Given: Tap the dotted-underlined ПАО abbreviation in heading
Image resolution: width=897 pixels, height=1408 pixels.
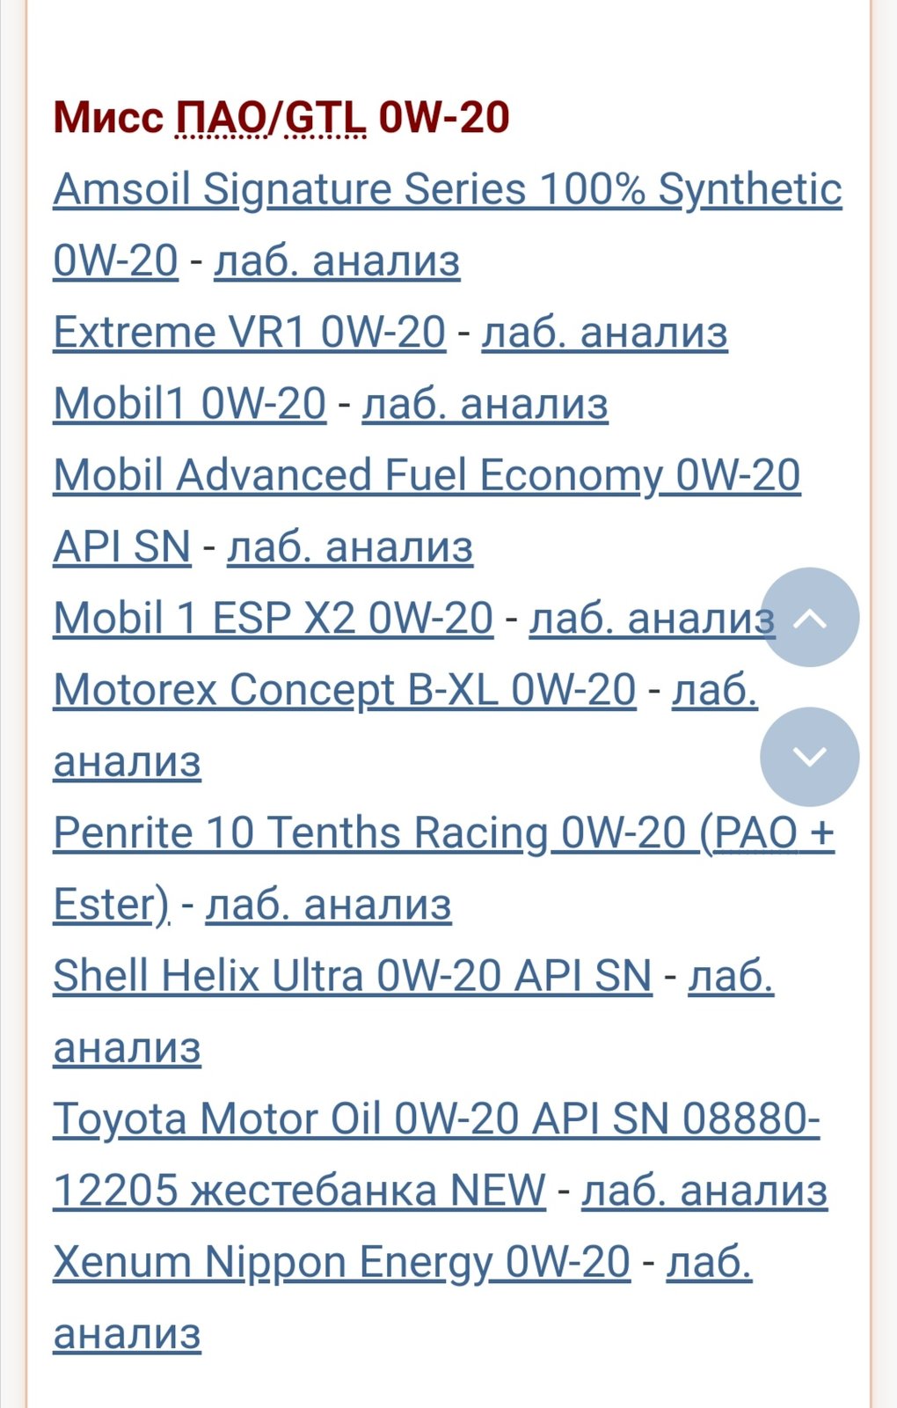Looking at the screenshot, I should [x=221, y=117].
